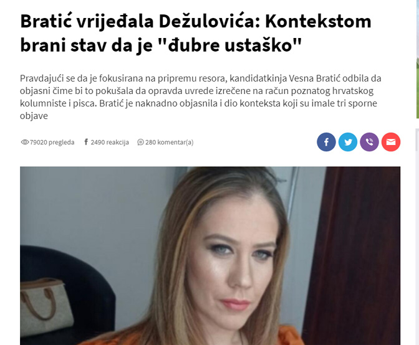The height and width of the screenshot is (345, 419).
Task: Share the article on Twitter
Action: tap(348, 142)
